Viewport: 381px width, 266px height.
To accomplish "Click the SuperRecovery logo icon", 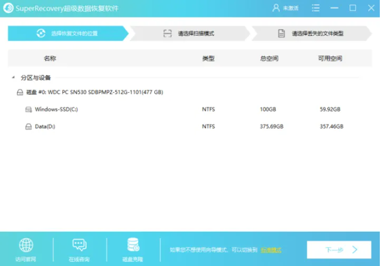I will 8,8.
